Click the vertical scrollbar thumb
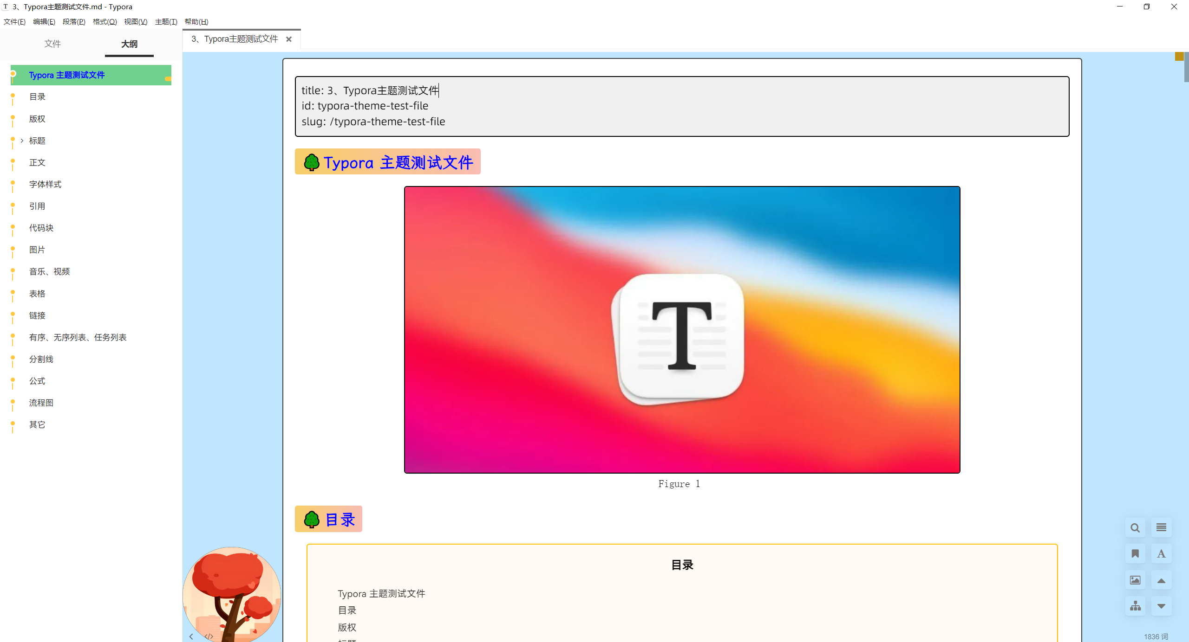Screen dimensions: 1189x642 pos(1186,67)
